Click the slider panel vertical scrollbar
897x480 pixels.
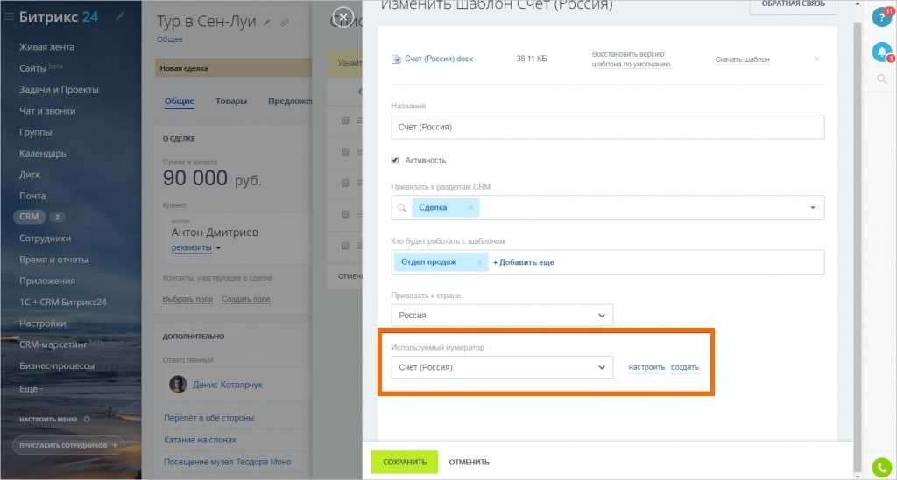(x=856, y=219)
